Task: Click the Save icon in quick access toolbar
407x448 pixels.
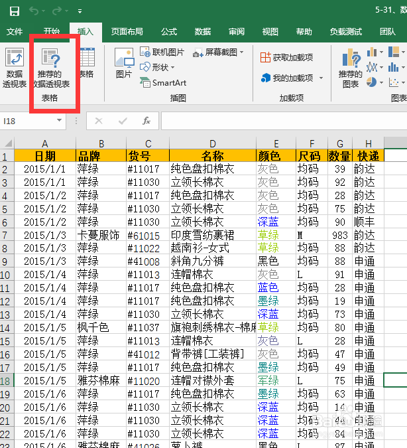Action: pyautogui.click(x=15, y=11)
